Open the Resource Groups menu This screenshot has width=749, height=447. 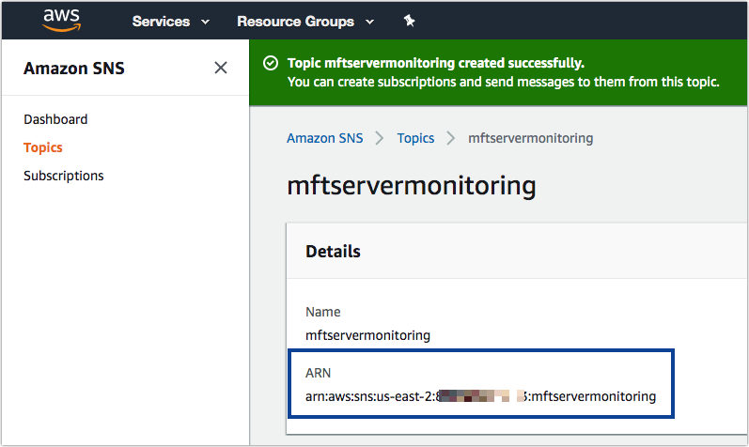295,21
